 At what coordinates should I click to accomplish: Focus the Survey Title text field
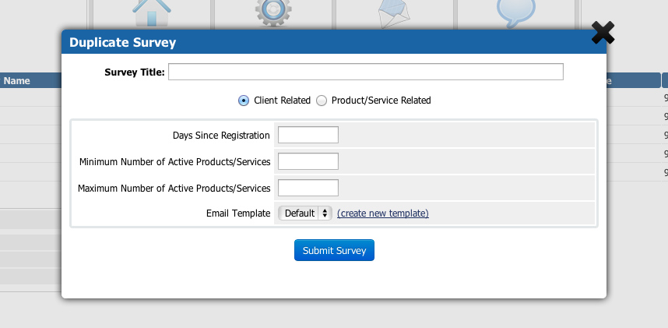pos(365,72)
